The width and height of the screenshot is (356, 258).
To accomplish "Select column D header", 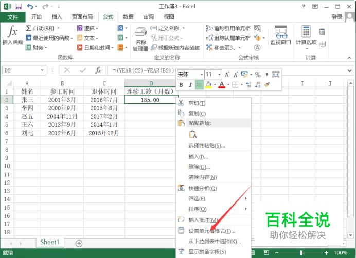I will [151, 83].
